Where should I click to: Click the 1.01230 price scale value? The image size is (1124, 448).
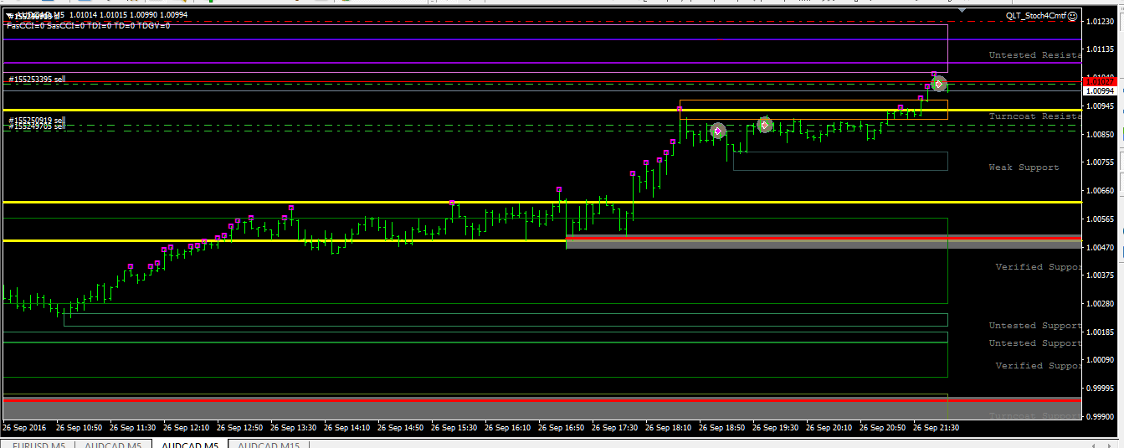(1101, 22)
